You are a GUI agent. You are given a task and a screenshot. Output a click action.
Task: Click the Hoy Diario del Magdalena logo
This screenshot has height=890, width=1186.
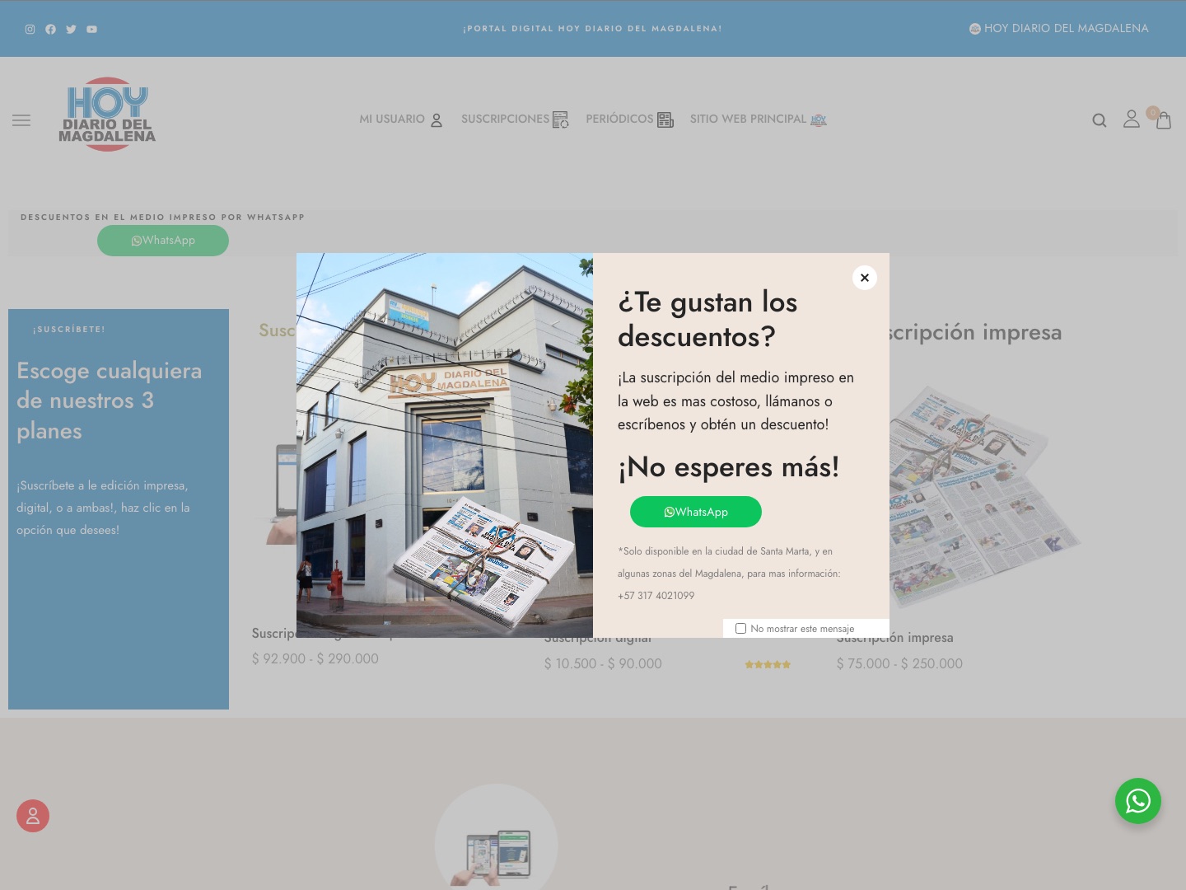pos(107,115)
